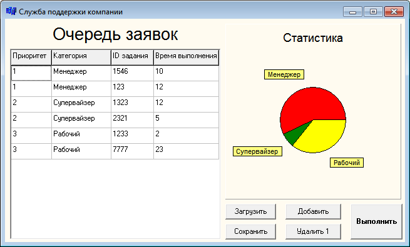Select the cell with task ID 1546
This screenshot has width=410, height=247.
click(x=132, y=73)
